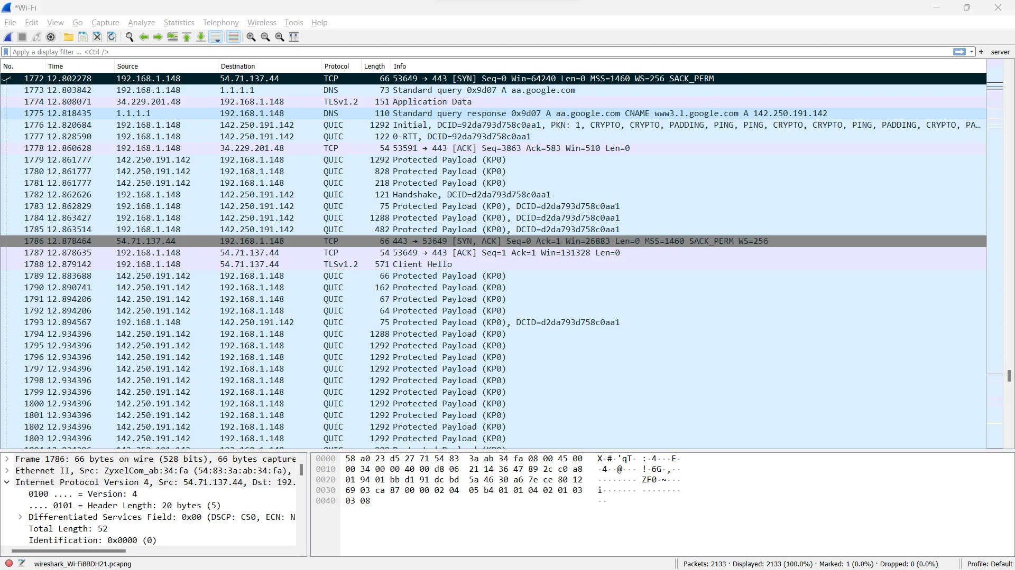Select packet 1775 DNS query response
Image resolution: width=1015 pixels, height=570 pixels.
pyautogui.click(x=493, y=113)
